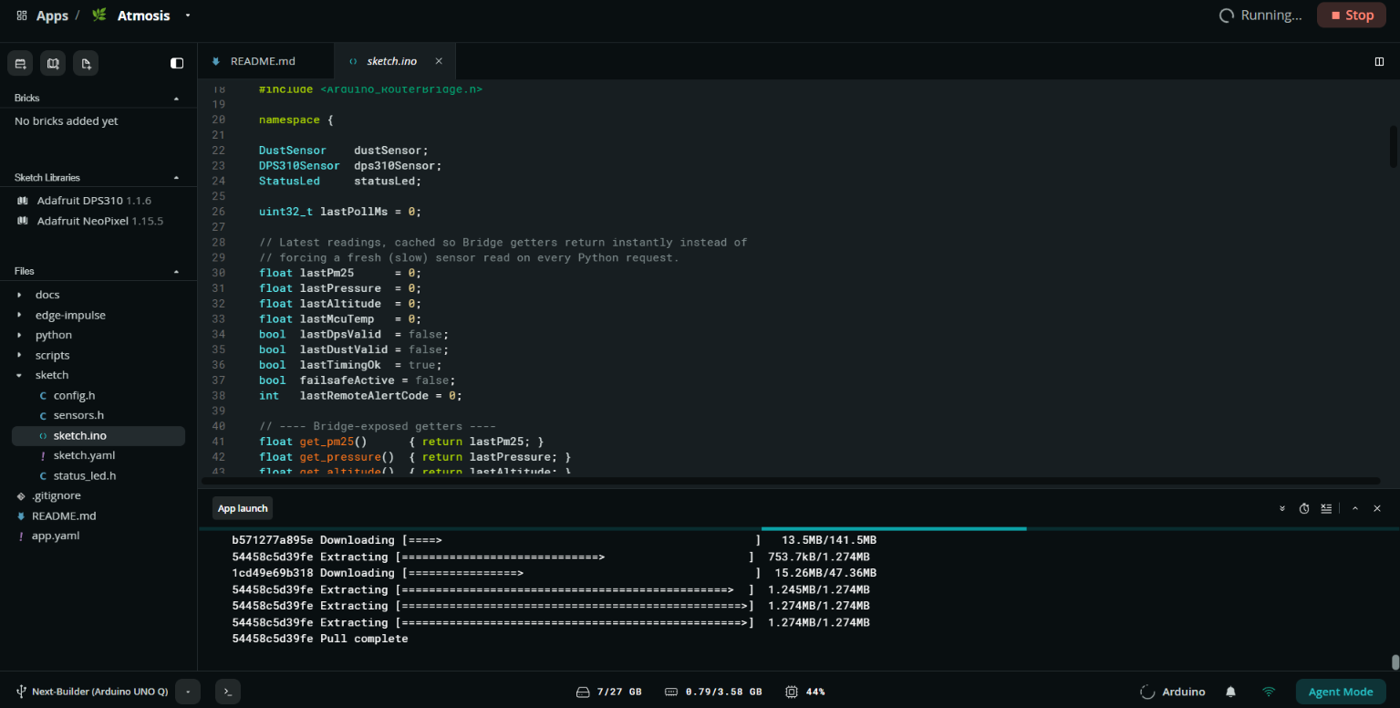
Task: Collapse the Sketch Libraries section
Action: click(x=176, y=177)
